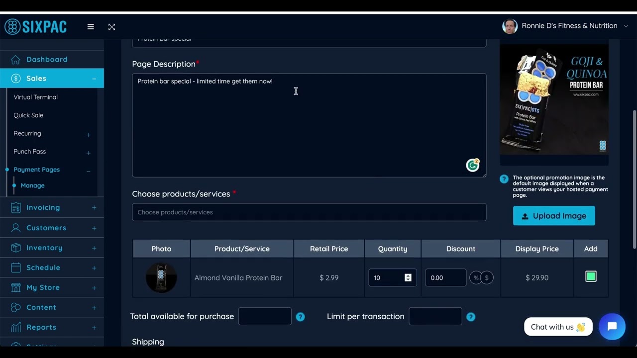
Task: Expand the Reports section
Action: [x=94, y=328]
